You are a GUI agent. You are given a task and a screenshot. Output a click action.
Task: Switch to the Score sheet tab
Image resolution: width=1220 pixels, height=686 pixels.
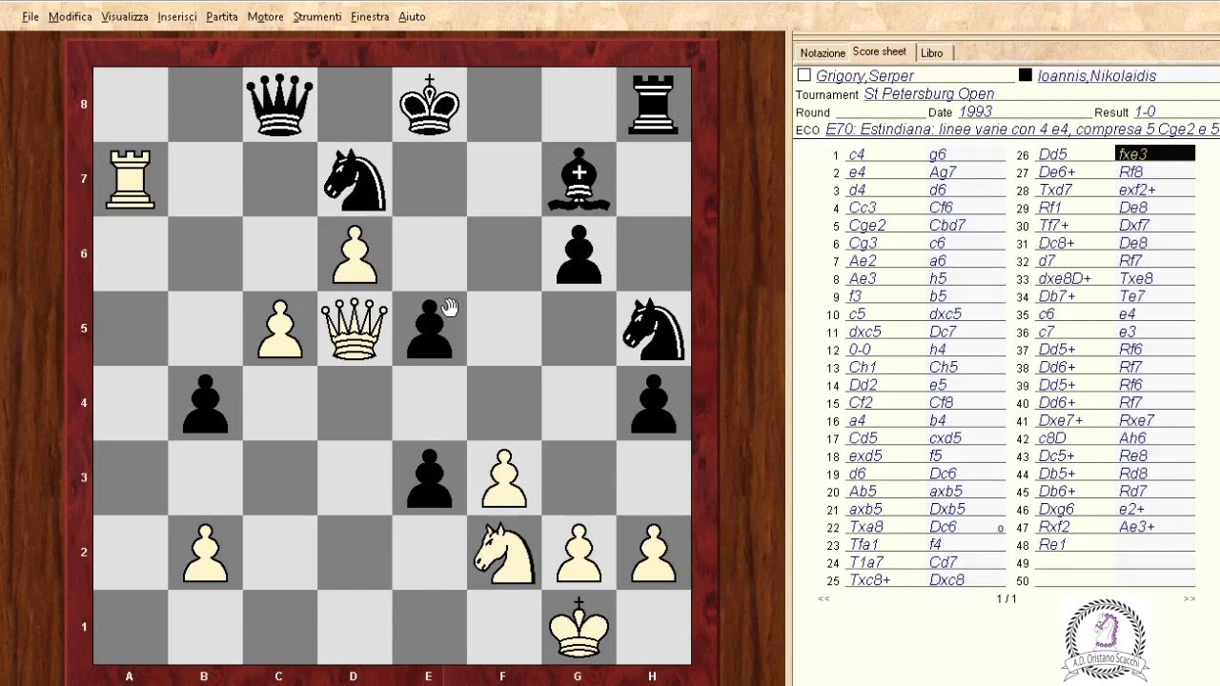point(880,52)
